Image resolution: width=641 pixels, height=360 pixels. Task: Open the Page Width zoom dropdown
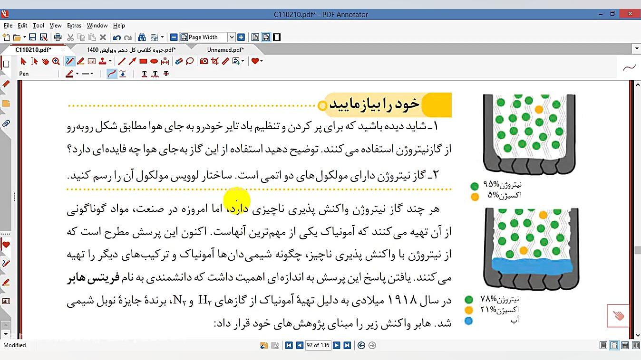232,37
